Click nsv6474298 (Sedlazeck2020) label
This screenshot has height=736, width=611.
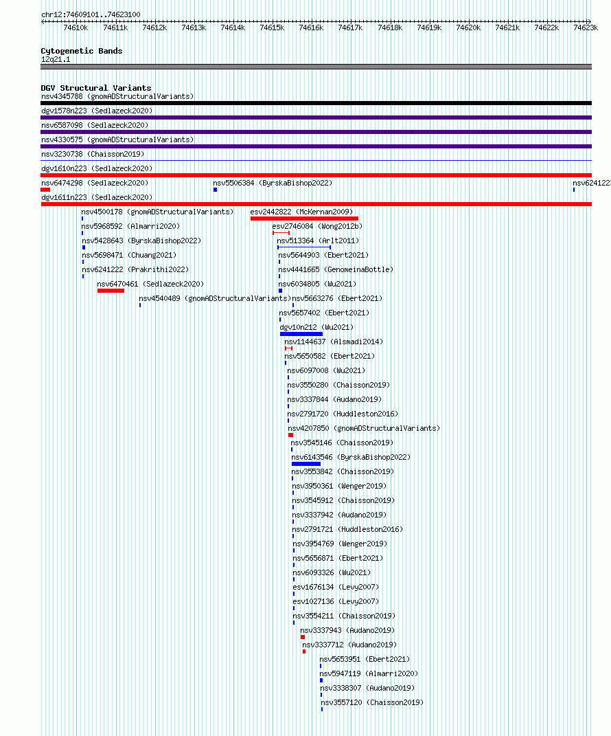point(95,183)
